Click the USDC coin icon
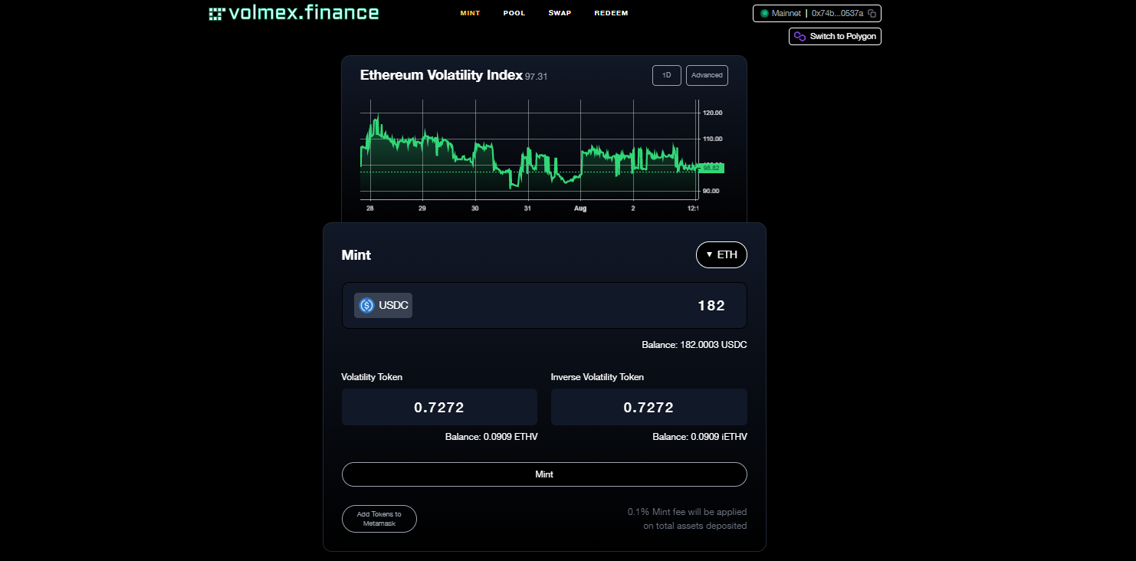The image size is (1136, 561). tap(366, 305)
